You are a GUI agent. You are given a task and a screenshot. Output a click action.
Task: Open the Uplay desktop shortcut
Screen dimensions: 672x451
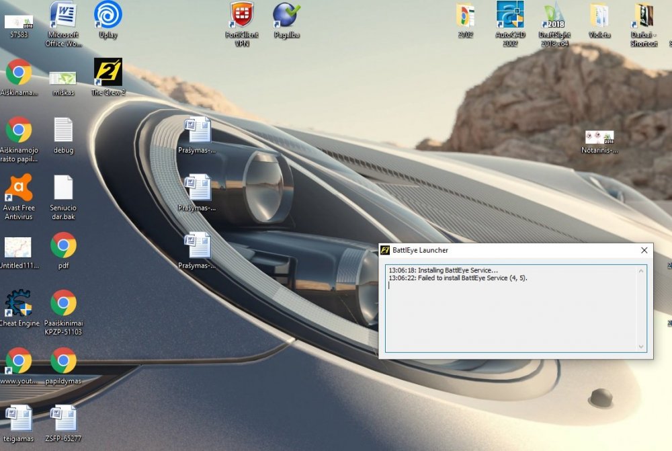108,15
